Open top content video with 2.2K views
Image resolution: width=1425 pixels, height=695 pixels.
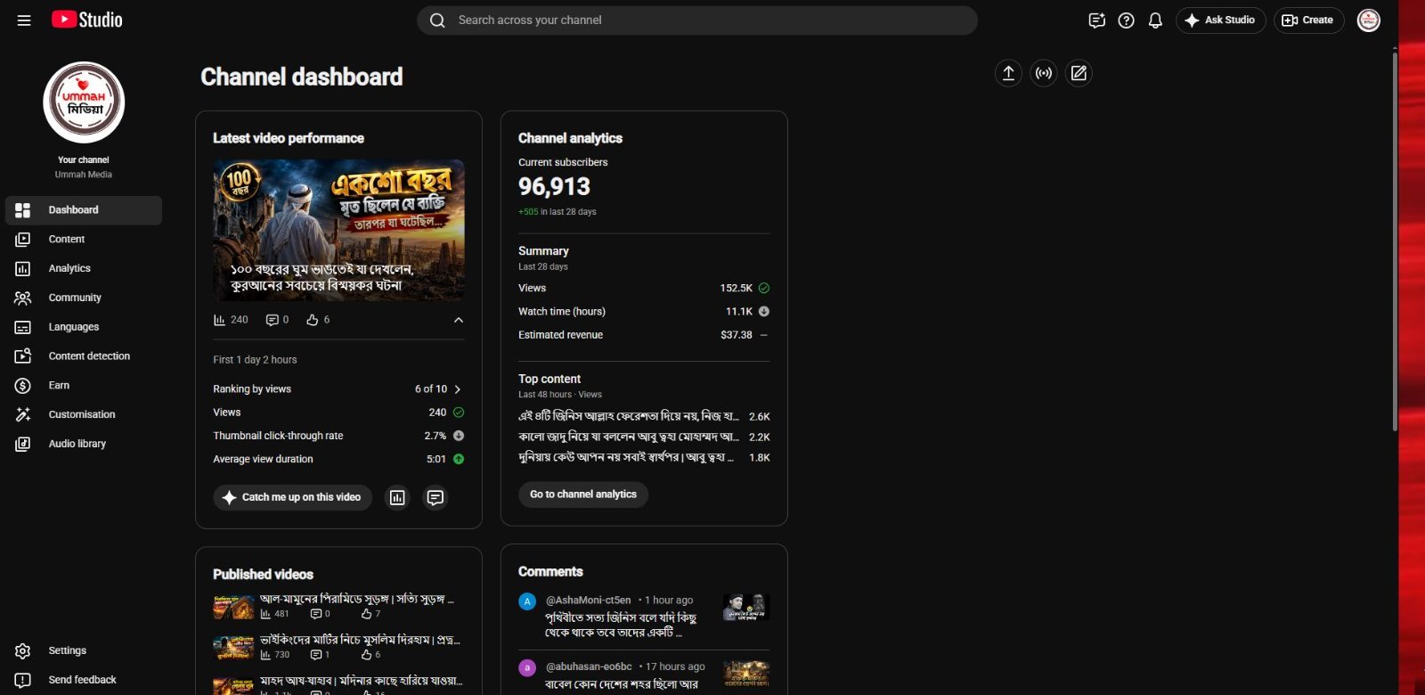[644, 437]
